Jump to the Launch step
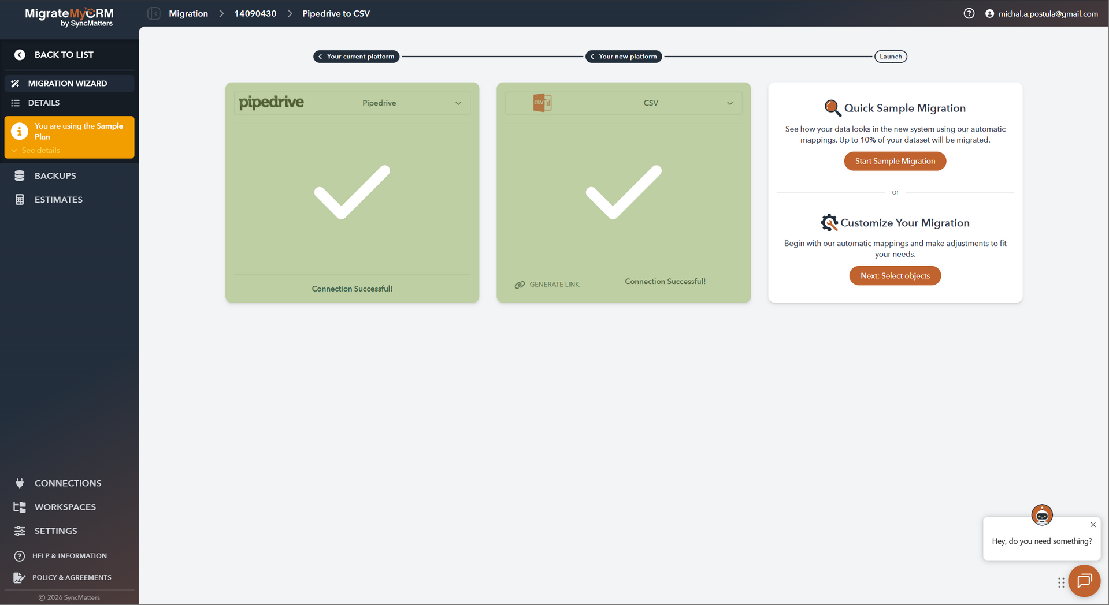This screenshot has height=605, width=1109. (891, 57)
